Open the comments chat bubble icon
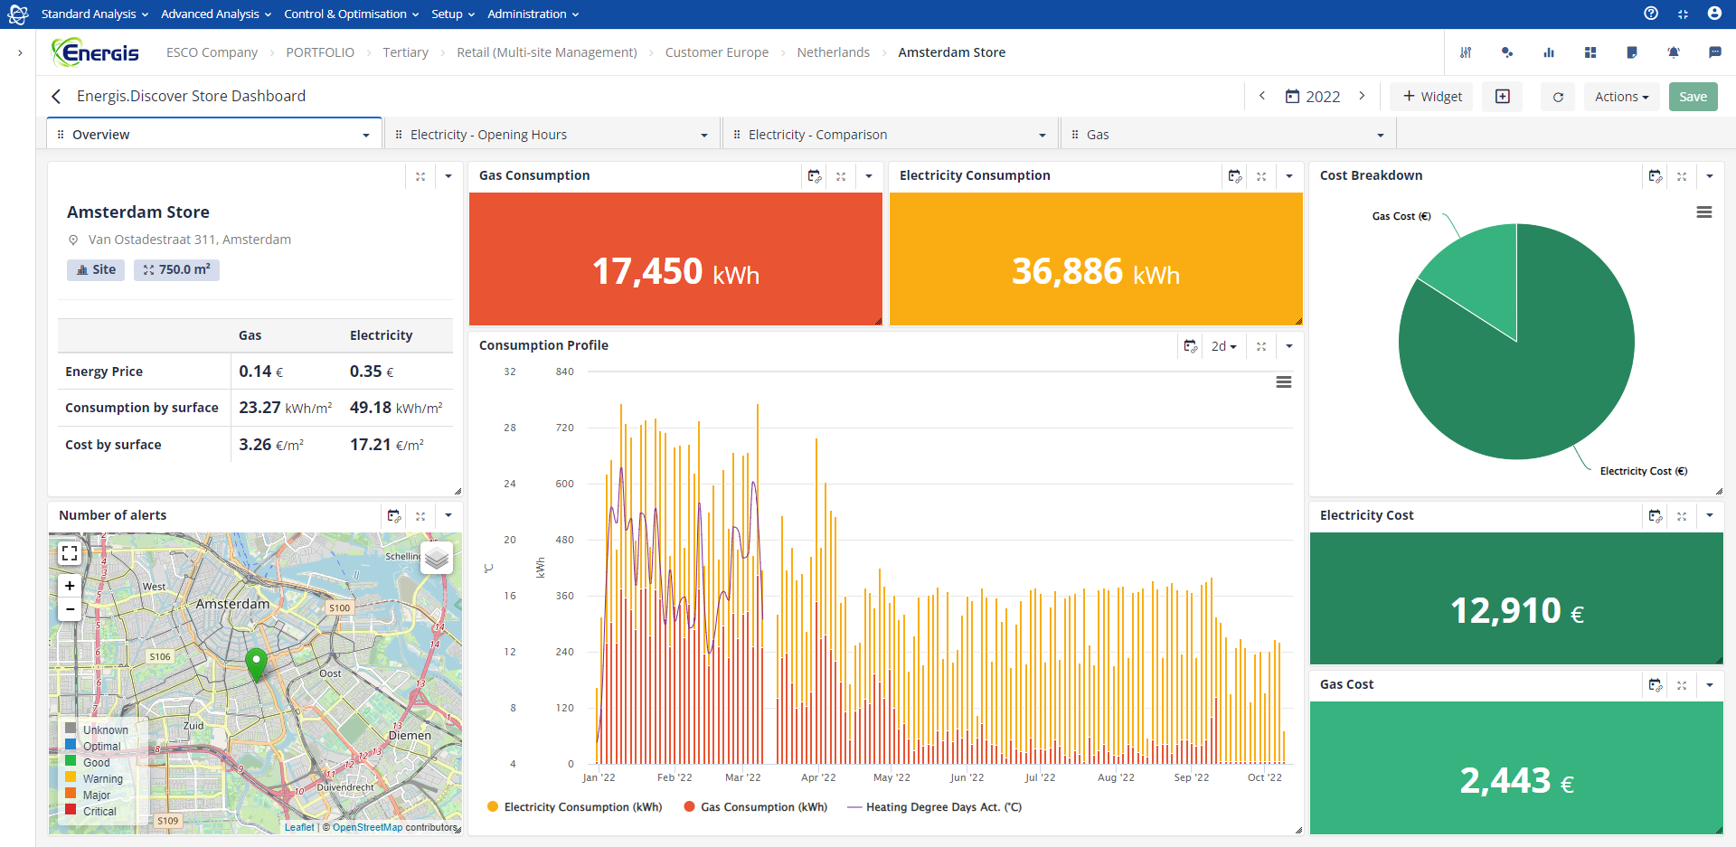The width and height of the screenshot is (1736, 847). click(x=1715, y=52)
